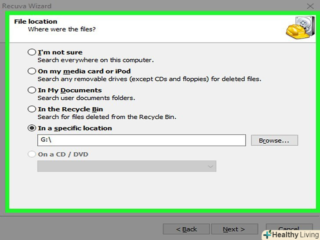The height and width of the screenshot is (240, 320).
Task: Click the dropdown arrow for CD drive list
Action: click(x=211, y=167)
